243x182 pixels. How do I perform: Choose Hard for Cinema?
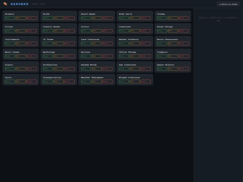184,18
